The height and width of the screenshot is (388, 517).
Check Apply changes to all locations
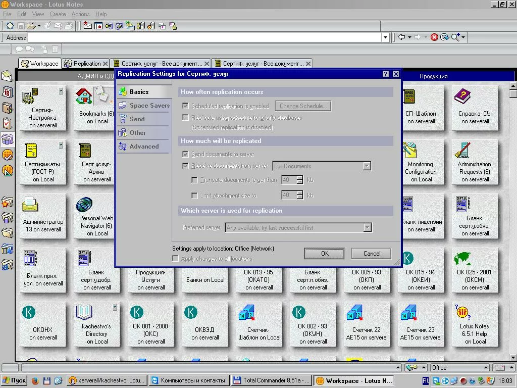click(176, 259)
